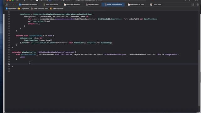Click 'UICollectionViewDelegateFlowLayout' in the extension line
The image size is (201, 113).
56,52
